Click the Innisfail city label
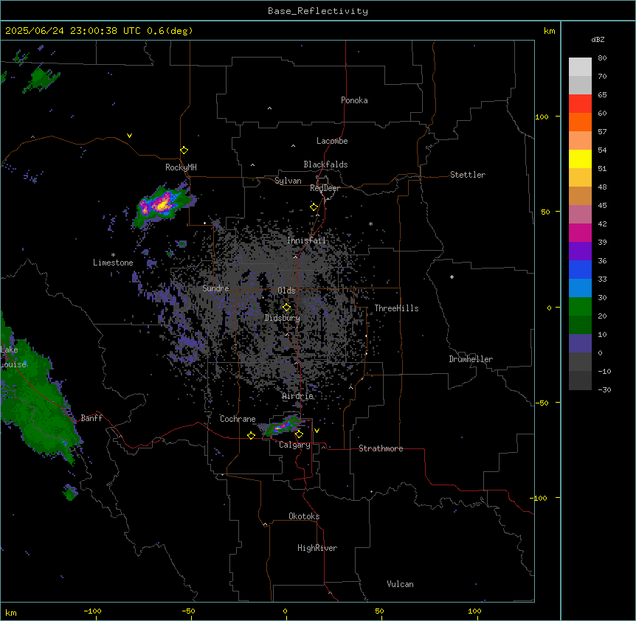Screen dimensions: 636x621 [306, 240]
